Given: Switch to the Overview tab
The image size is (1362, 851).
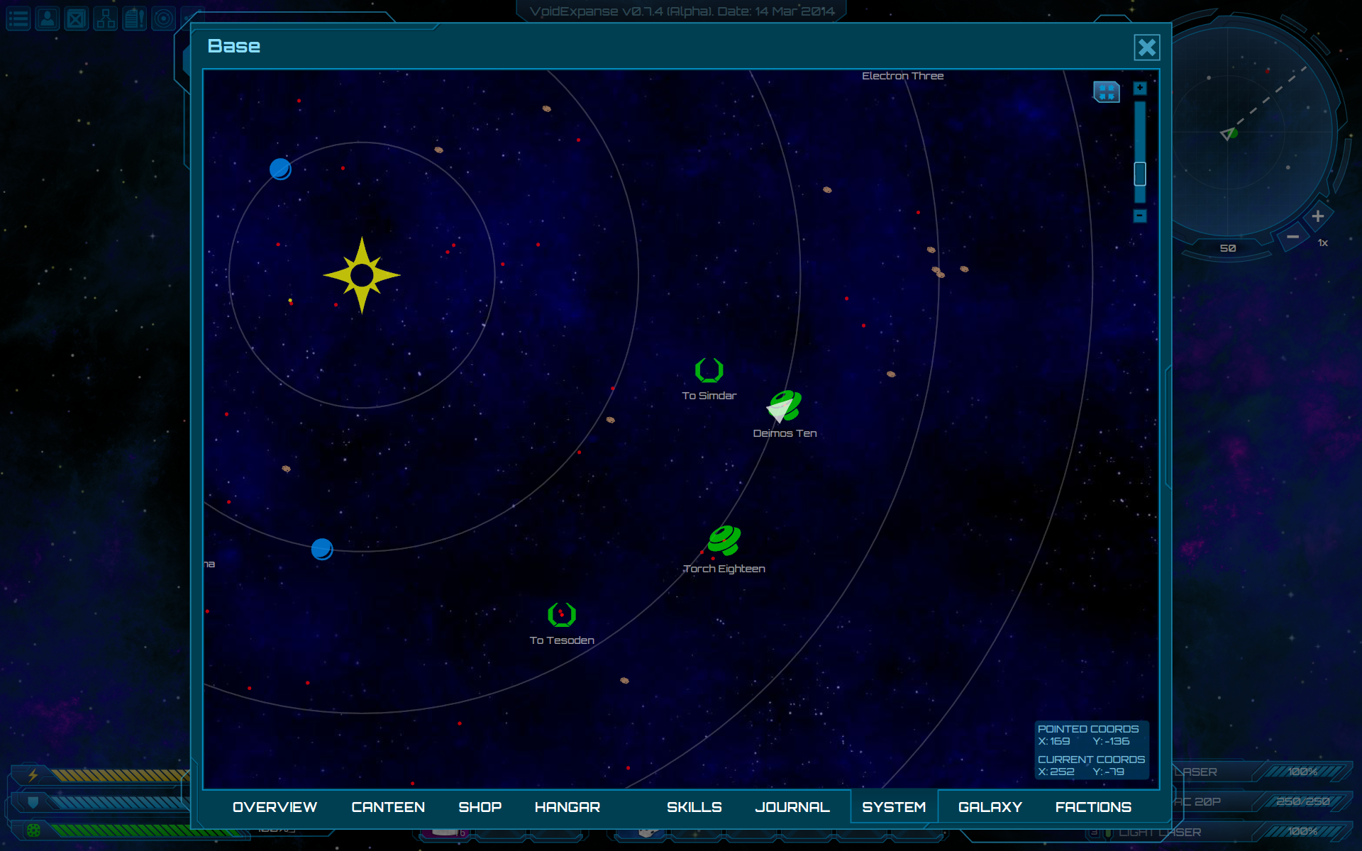Looking at the screenshot, I should point(275,807).
